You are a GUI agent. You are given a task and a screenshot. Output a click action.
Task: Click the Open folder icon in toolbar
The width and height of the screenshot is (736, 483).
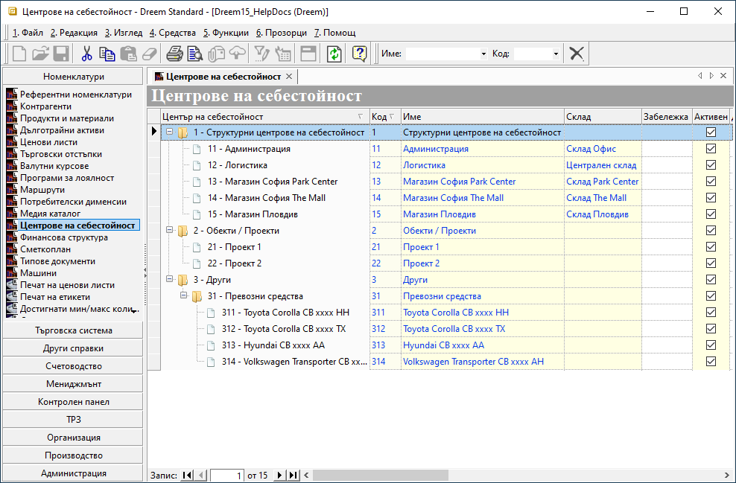[40, 54]
